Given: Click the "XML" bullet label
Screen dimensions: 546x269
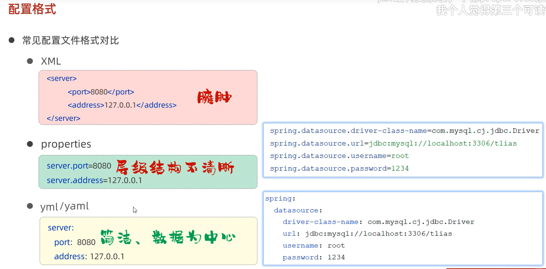Looking at the screenshot, I should [x=51, y=61].
